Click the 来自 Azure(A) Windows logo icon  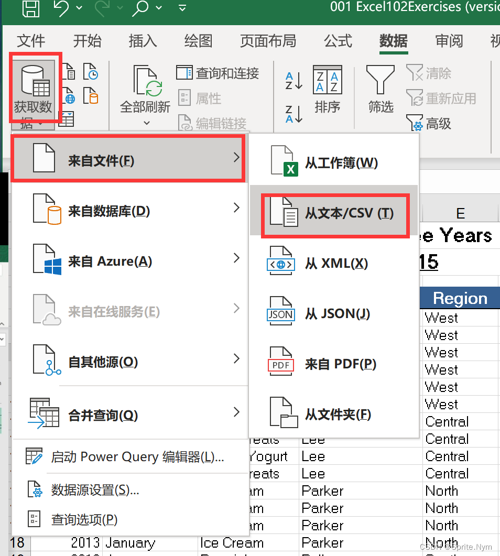tap(53, 266)
